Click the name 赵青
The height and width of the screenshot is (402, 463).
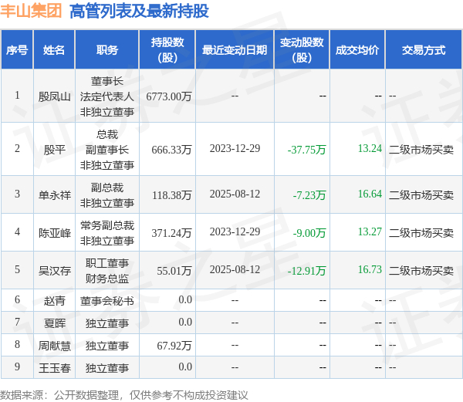point(54,301)
